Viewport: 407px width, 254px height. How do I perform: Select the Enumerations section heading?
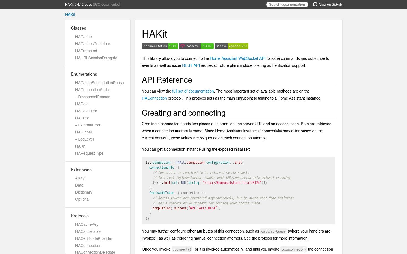pos(84,74)
